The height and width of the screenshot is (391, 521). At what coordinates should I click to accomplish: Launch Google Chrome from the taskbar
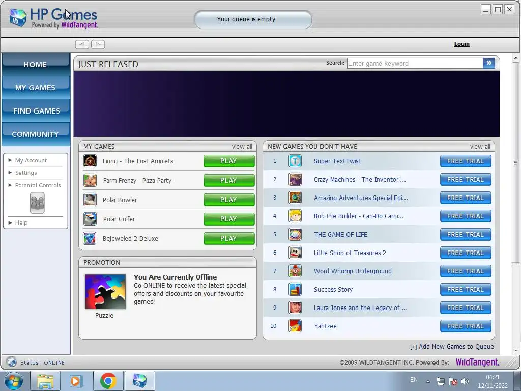point(108,381)
